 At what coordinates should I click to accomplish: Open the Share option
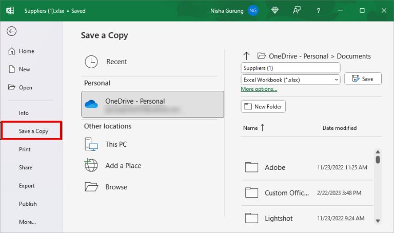click(x=26, y=167)
